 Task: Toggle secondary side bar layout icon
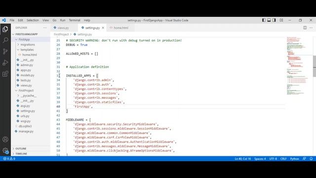[x=274, y=20]
